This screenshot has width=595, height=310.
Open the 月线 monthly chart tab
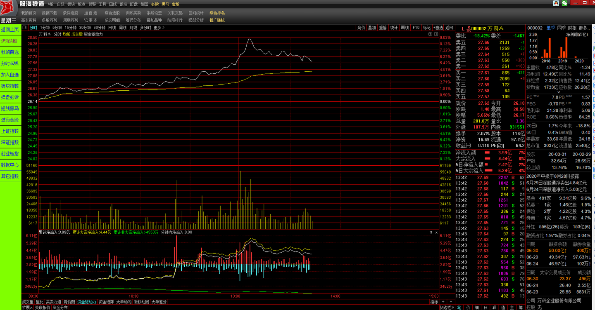[x=133, y=28]
